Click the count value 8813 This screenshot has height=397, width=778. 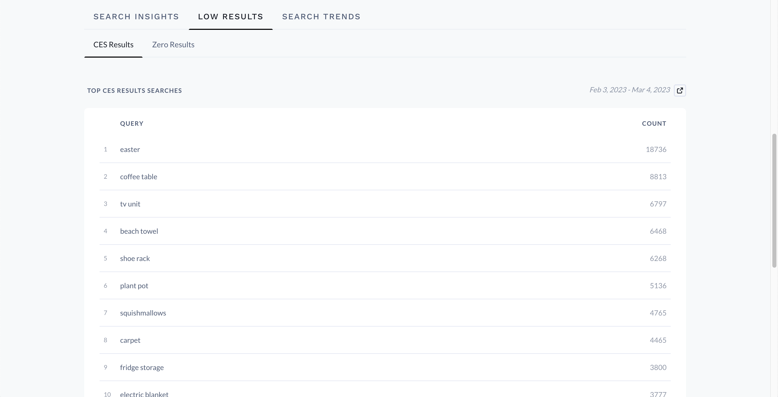[658, 177]
